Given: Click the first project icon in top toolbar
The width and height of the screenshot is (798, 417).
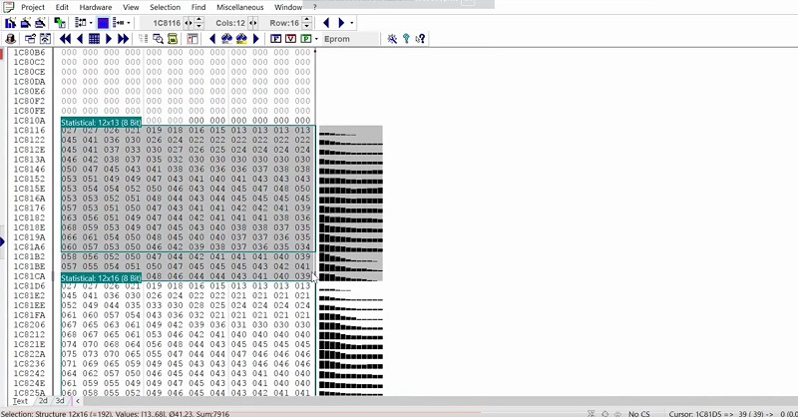Looking at the screenshot, I should click(10, 23).
